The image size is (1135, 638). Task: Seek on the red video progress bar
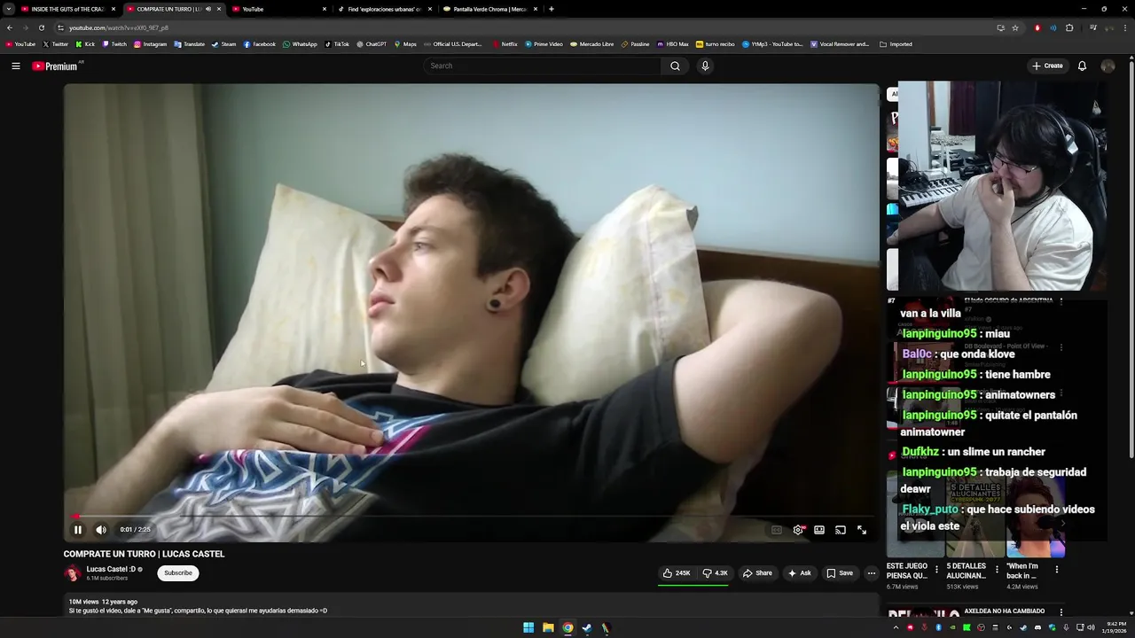[471, 516]
